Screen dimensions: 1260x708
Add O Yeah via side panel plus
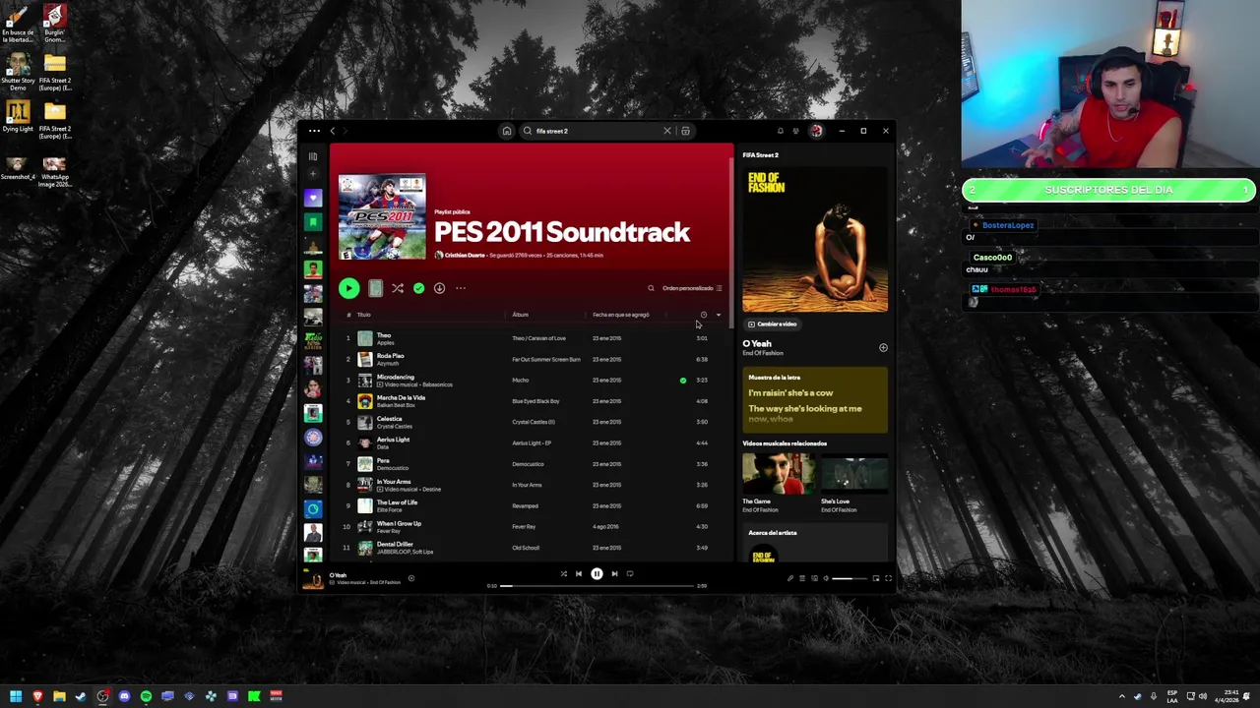point(883,348)
